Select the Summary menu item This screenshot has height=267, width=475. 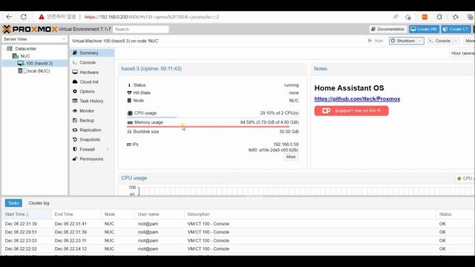(92, 53)
